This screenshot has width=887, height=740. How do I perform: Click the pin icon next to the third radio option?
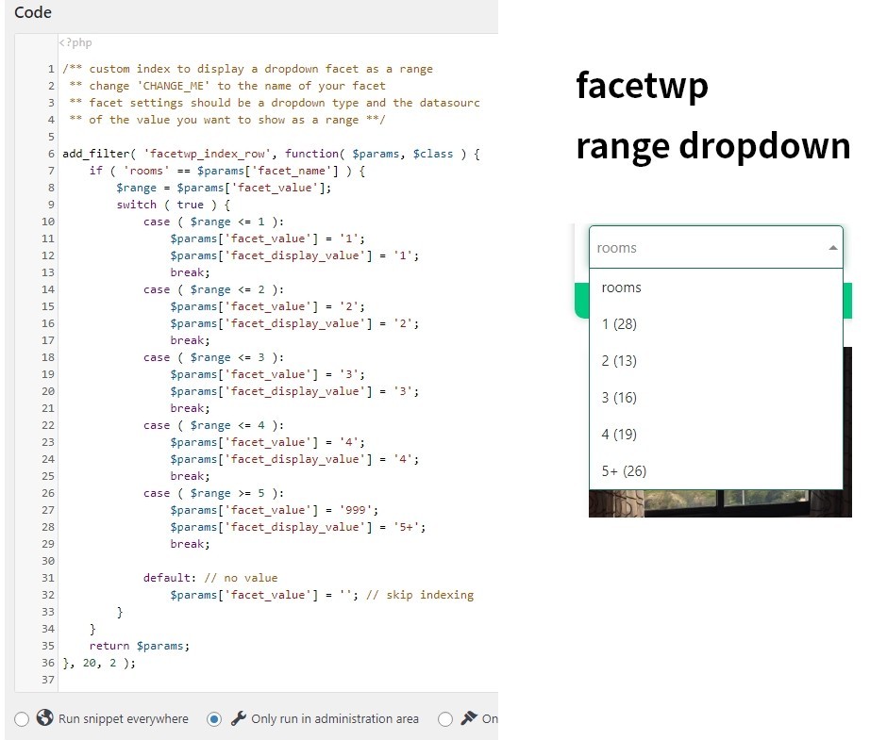tap(469, 718)
